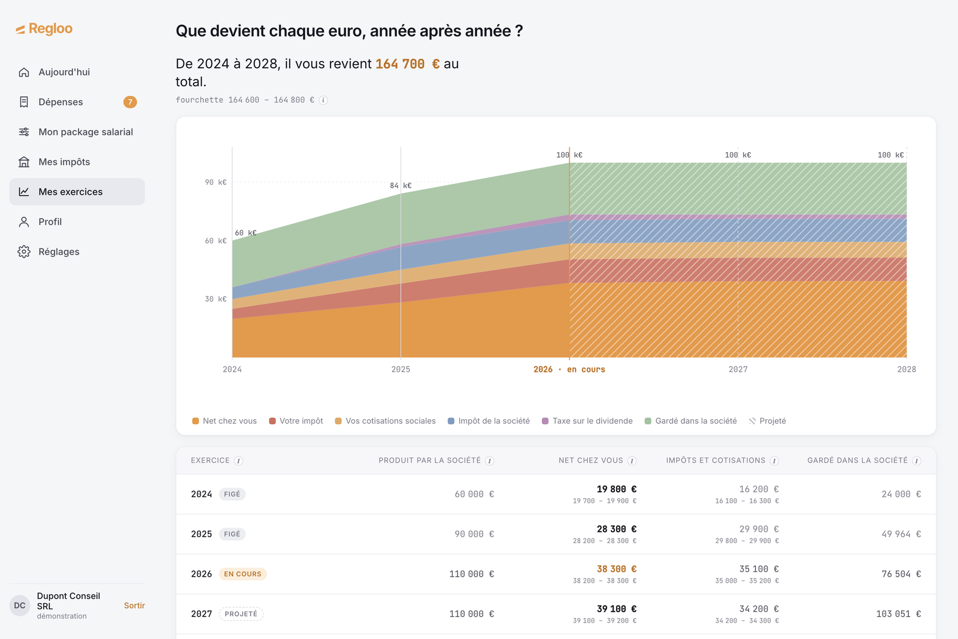This screenshot has height=639, width=958.
Task: Toggle Impôt de la société legend series
Action: [489, 421]
